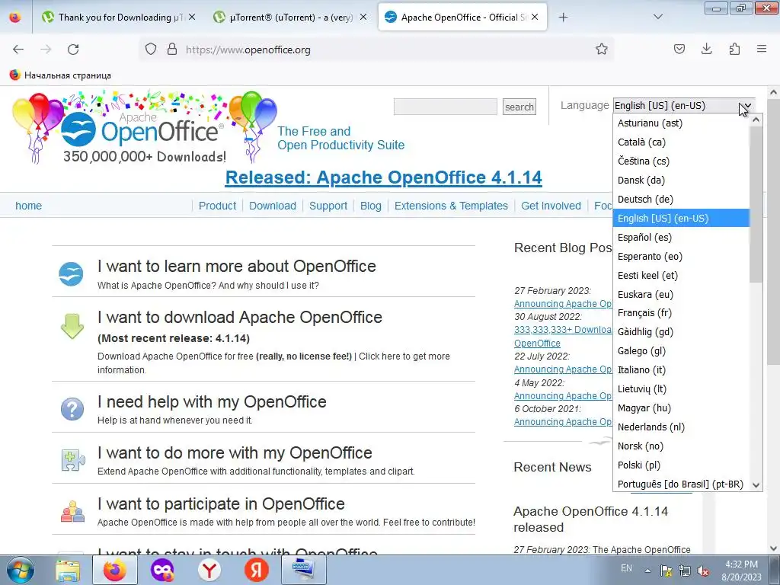Click the Firefox View pinned icon
The height and width of the screenshot is (585, 780).
point(15,18)
